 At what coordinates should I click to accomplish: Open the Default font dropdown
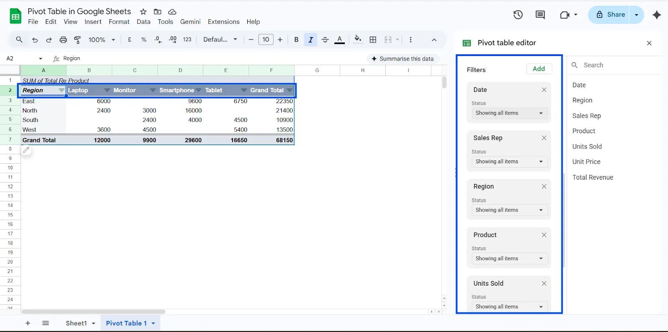[x=220, y=40]
